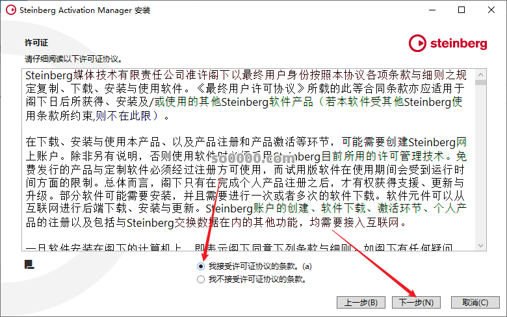Proceed with 下一步(N)
This screenshot has width=507, height=317.
(416, 303)
